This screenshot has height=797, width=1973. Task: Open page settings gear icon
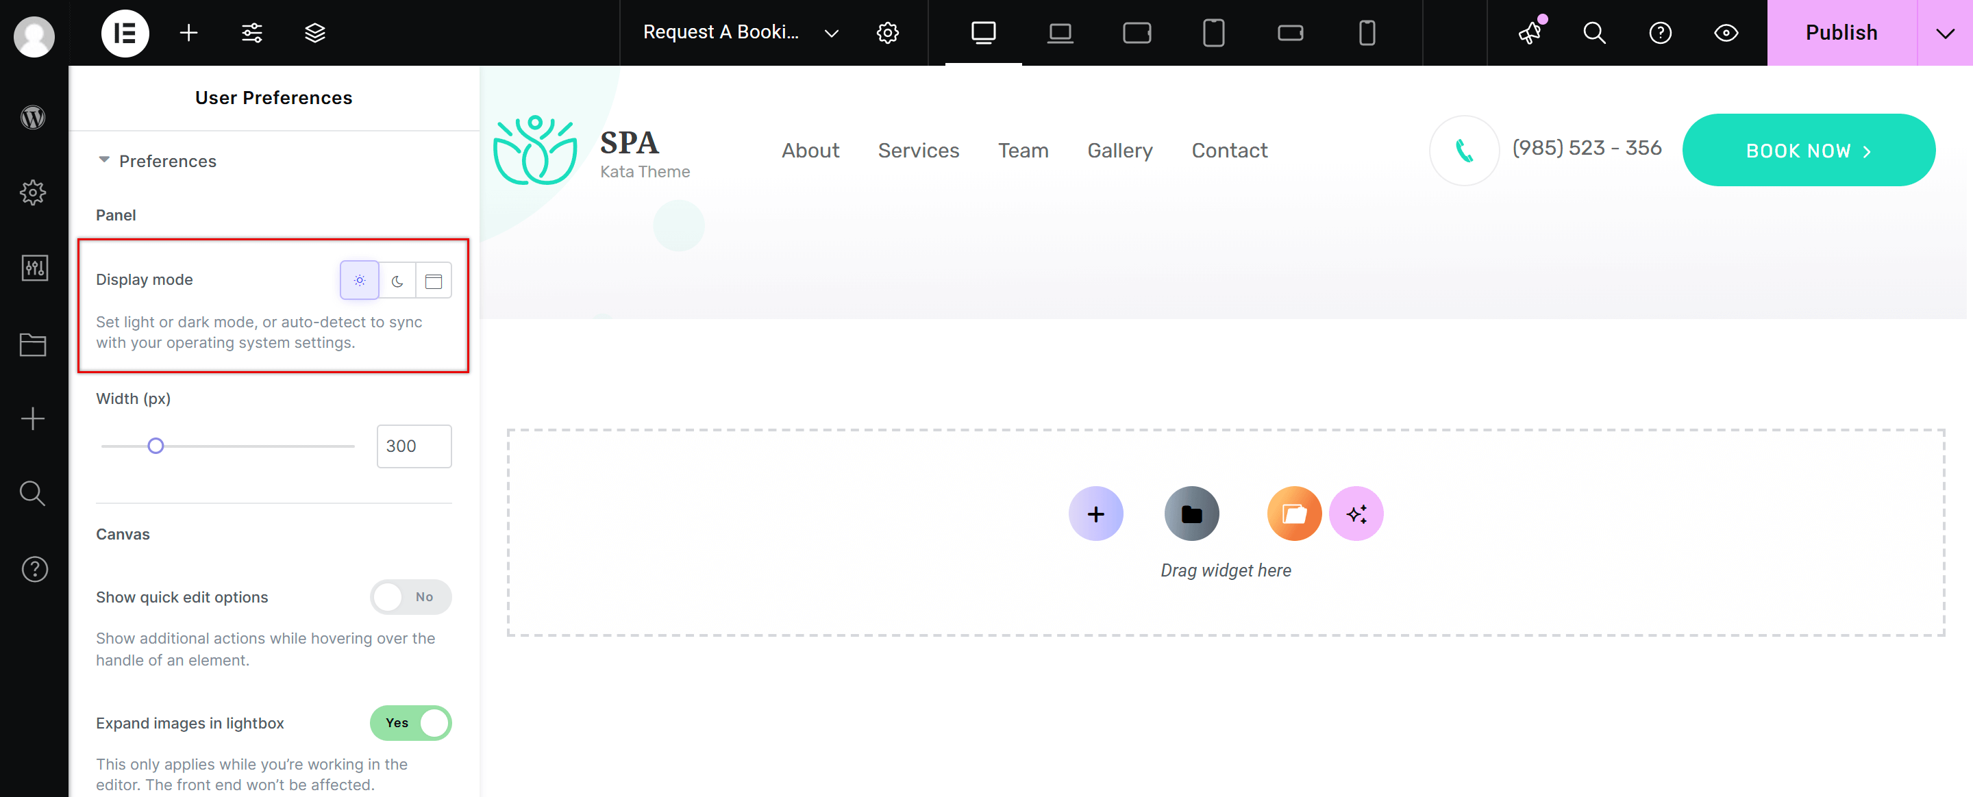coord(887,33)
